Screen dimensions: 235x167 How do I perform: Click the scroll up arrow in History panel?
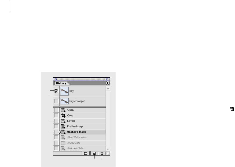click(108, 88)
